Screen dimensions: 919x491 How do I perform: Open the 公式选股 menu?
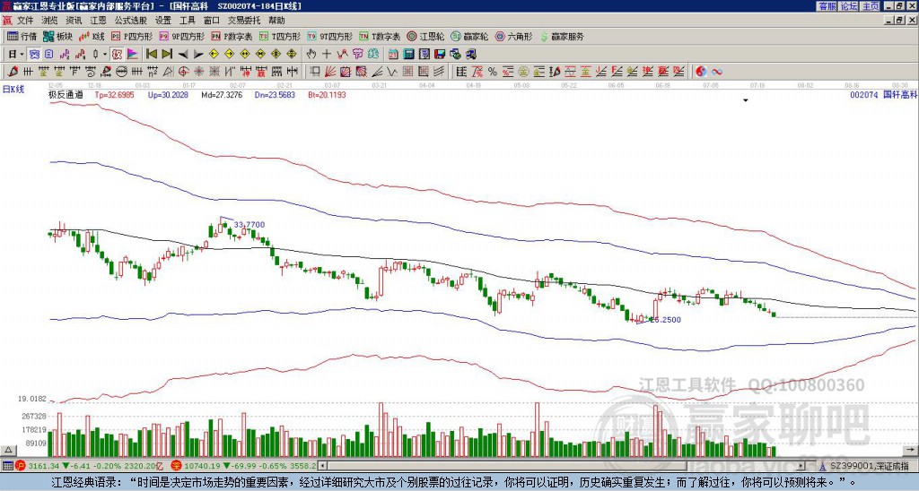130,21
